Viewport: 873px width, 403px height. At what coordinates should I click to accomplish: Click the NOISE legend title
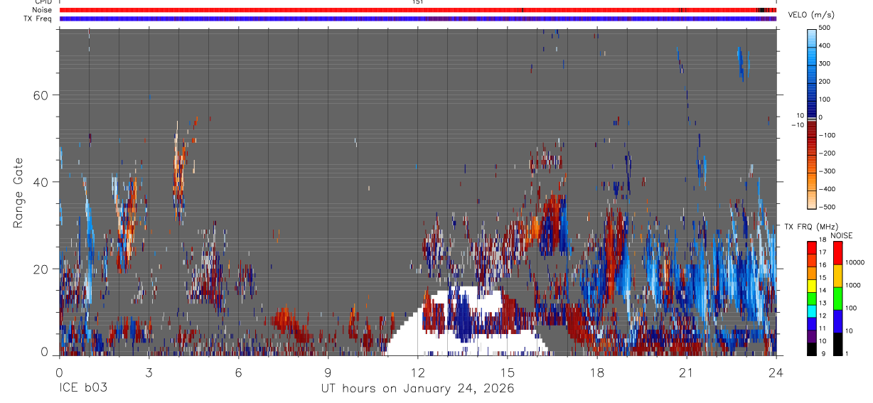pos(842,236)
